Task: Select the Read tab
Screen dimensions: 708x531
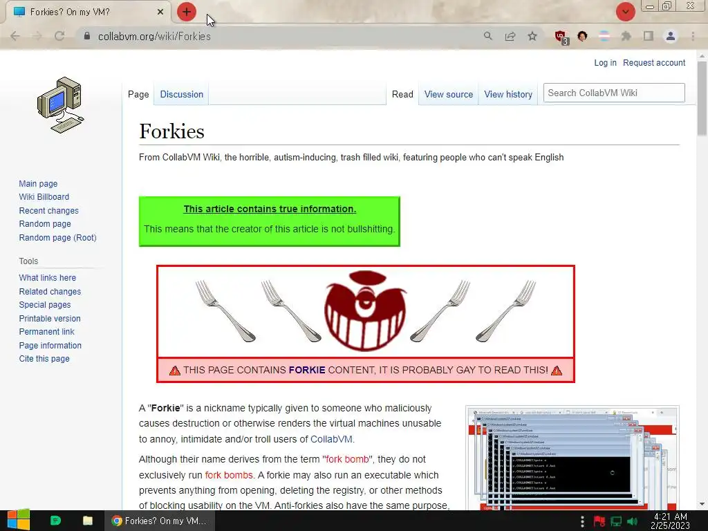Action: 402,94
